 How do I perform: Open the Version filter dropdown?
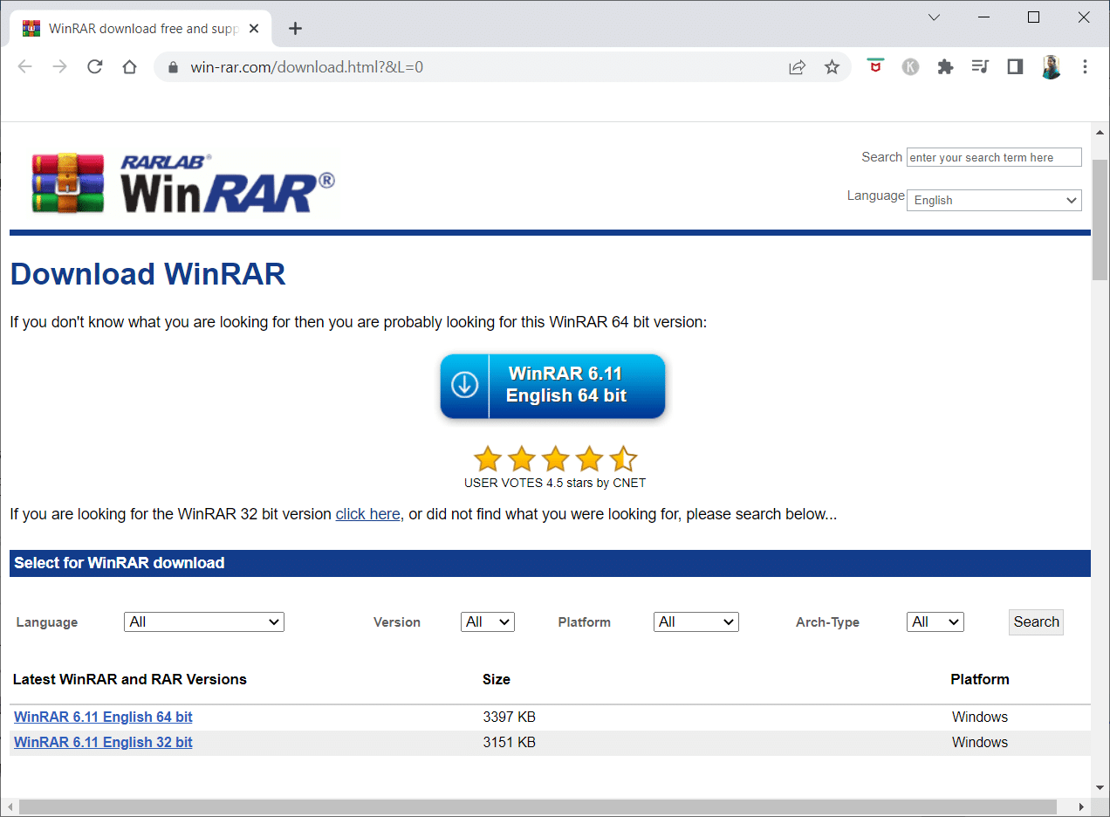[488, 621]
